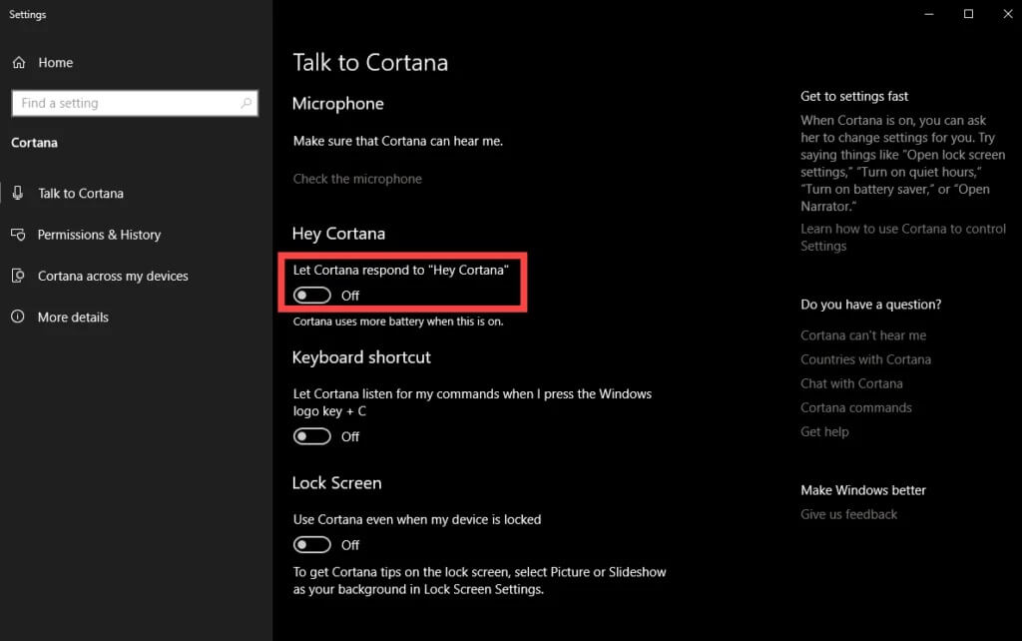Click the Lock Screen heading
This screenshot has width=1022, height=641.
[336, 483]
